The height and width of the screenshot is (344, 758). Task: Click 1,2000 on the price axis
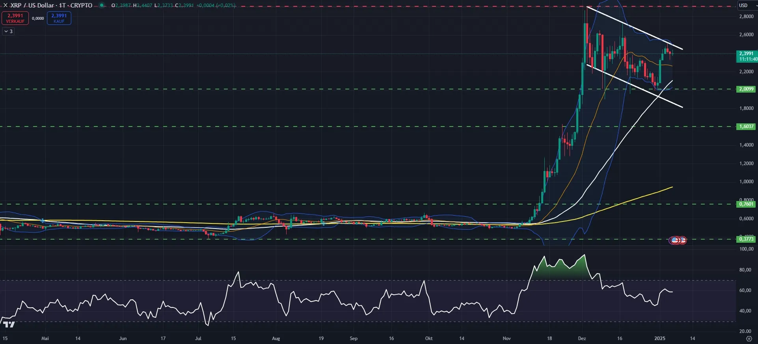pos(746,164)
